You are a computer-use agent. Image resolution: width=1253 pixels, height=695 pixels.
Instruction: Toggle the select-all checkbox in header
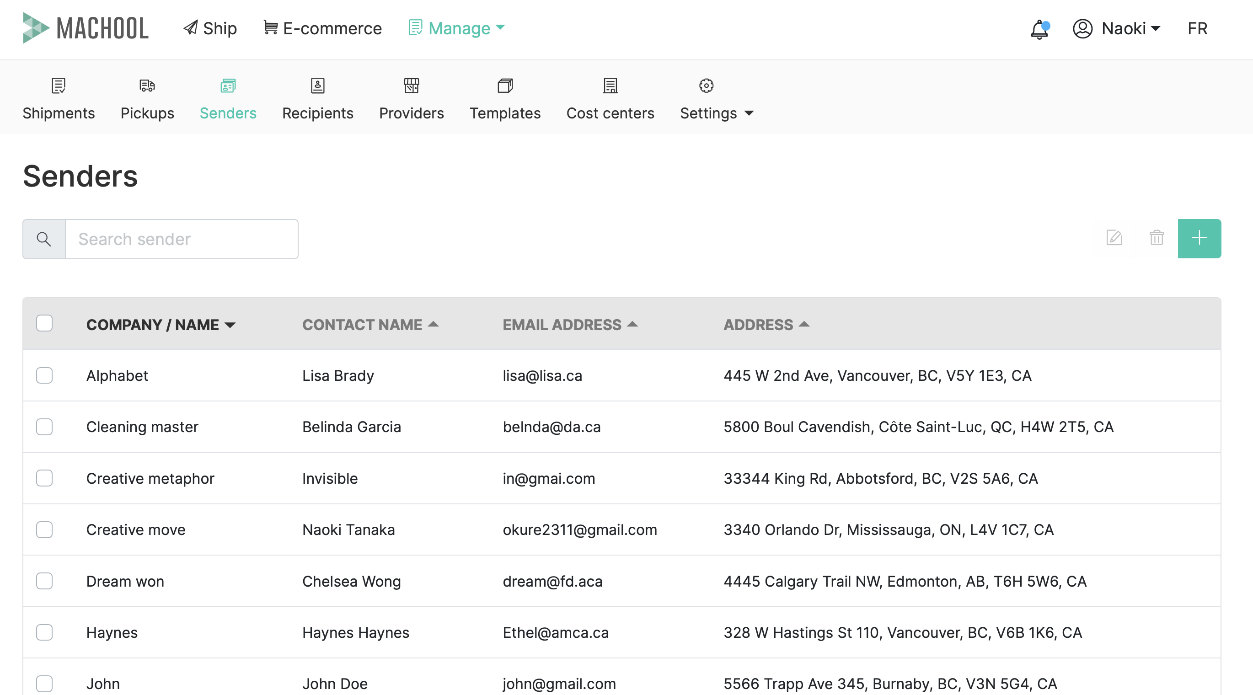tap(44, 323)
